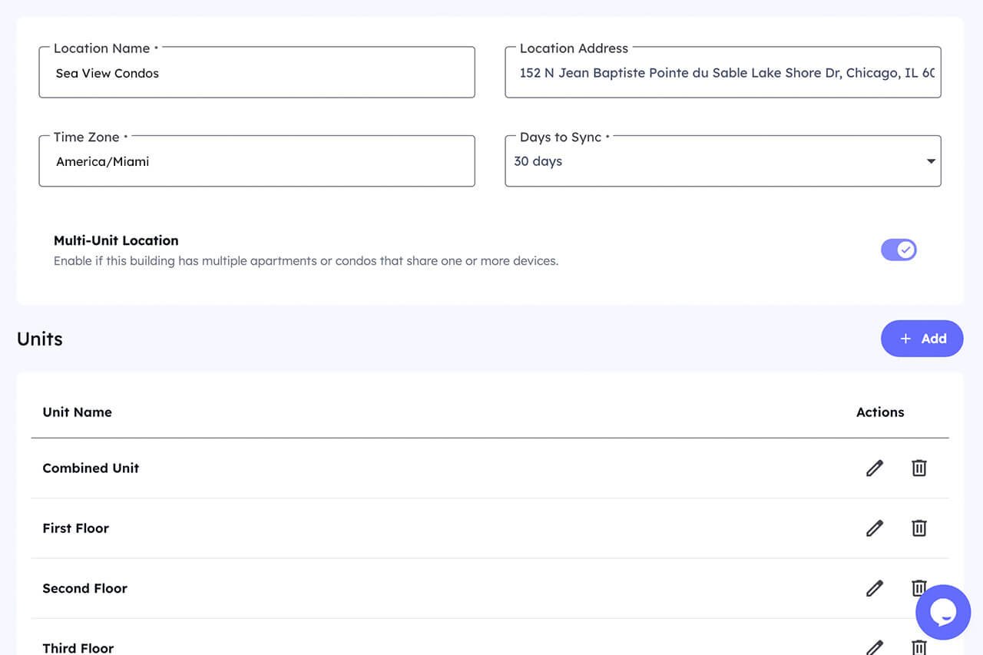Open the chat support bubble

coord(942,612)
